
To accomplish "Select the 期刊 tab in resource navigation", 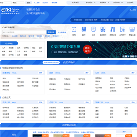I will (14, 134).
